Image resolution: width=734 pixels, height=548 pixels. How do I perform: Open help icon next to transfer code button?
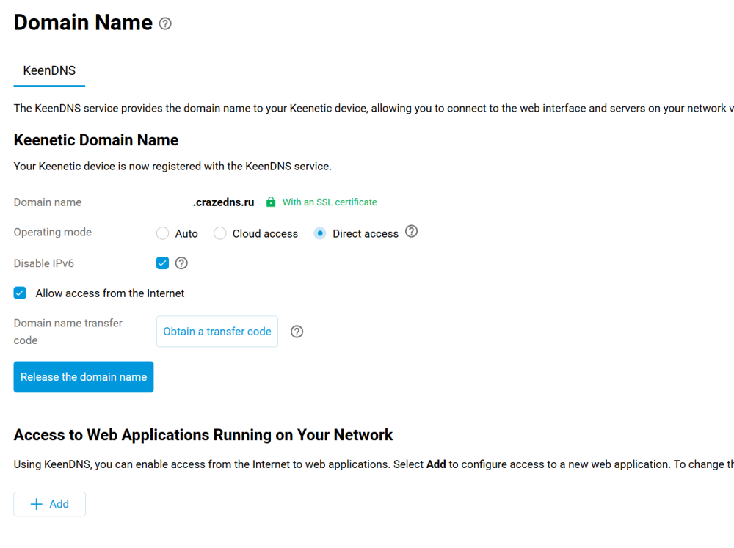297,332
